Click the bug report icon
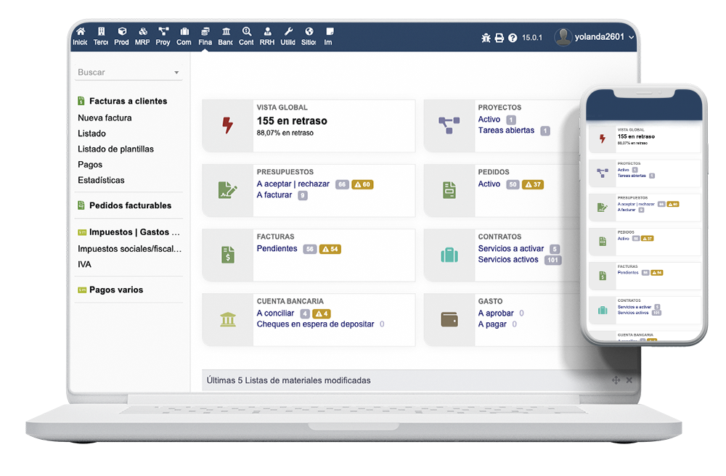Screen dimensions: 726x476 click(x=486, y=38)
